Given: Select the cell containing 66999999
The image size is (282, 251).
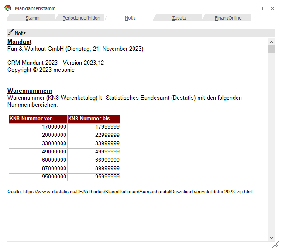Looking at the screenshot, I should tap(93, 160).
